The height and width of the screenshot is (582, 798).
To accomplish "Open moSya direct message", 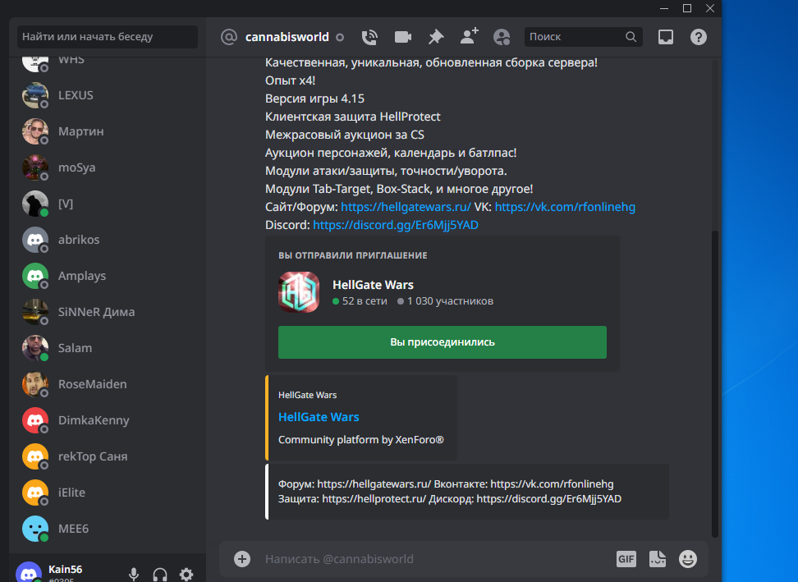I will (108, 167).
